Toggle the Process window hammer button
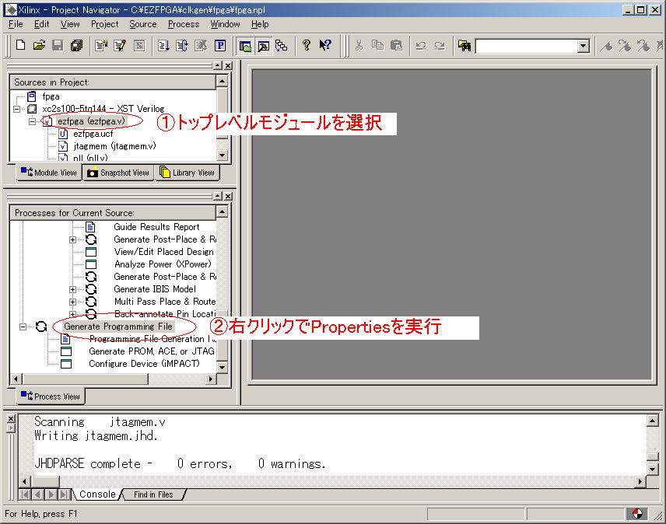This screenshot has height=524, width=666. pos(263,45)
